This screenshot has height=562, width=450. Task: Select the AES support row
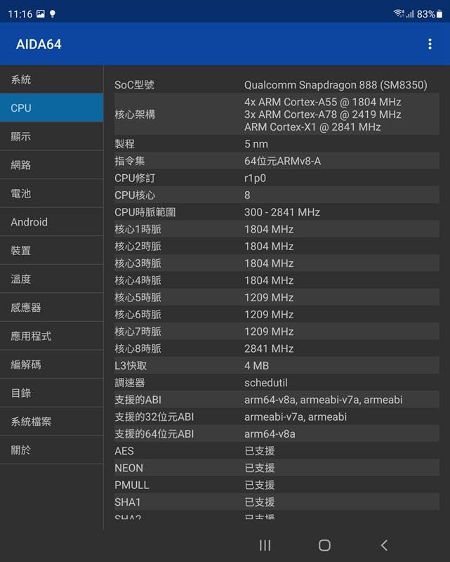pyautogui.click(x=277, y=450)
